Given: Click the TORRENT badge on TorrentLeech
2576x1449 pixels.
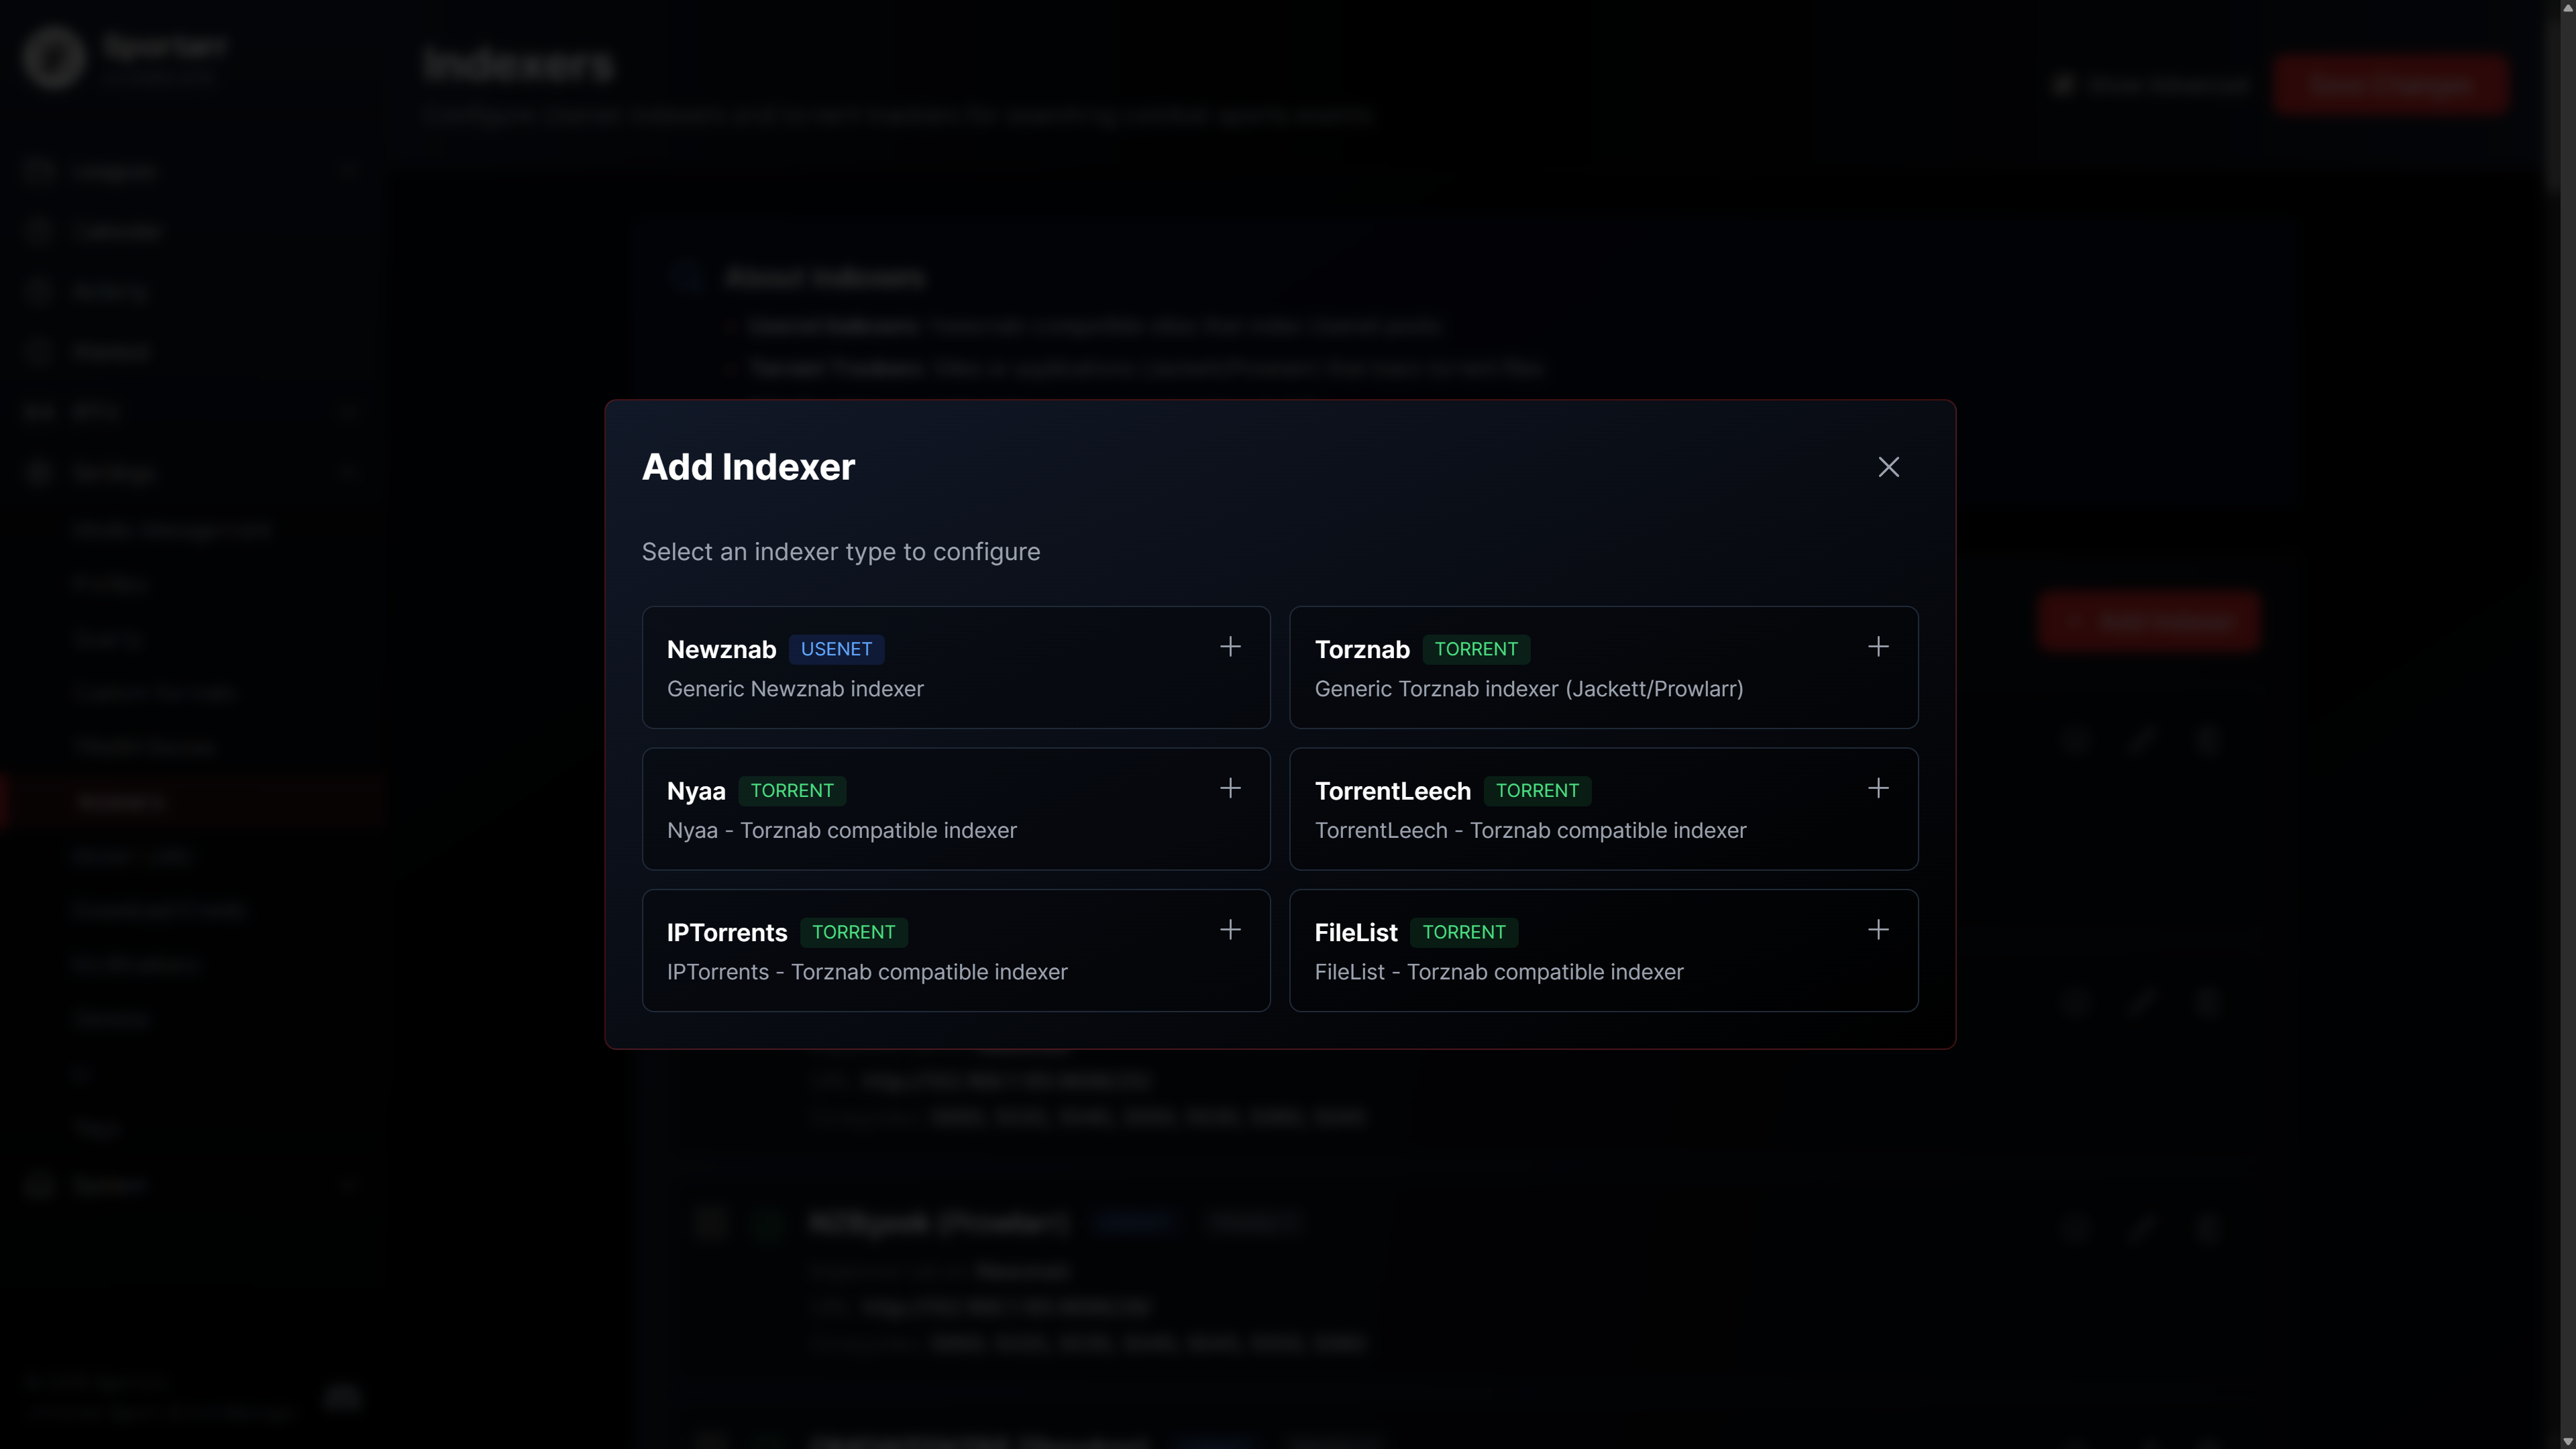Looking at the screenshot, I should pyautogui.click(x=1537, y=791).
